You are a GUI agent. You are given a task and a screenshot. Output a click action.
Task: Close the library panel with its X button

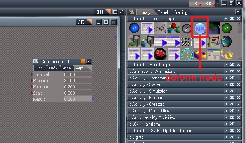click(x=238, y=12)
